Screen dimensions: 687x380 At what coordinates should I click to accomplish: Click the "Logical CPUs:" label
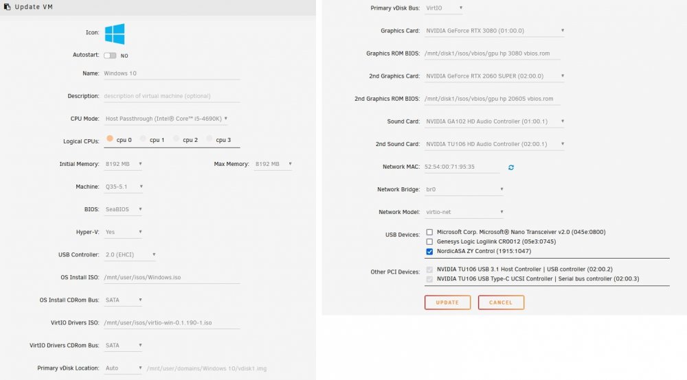(x=81, y=142)
